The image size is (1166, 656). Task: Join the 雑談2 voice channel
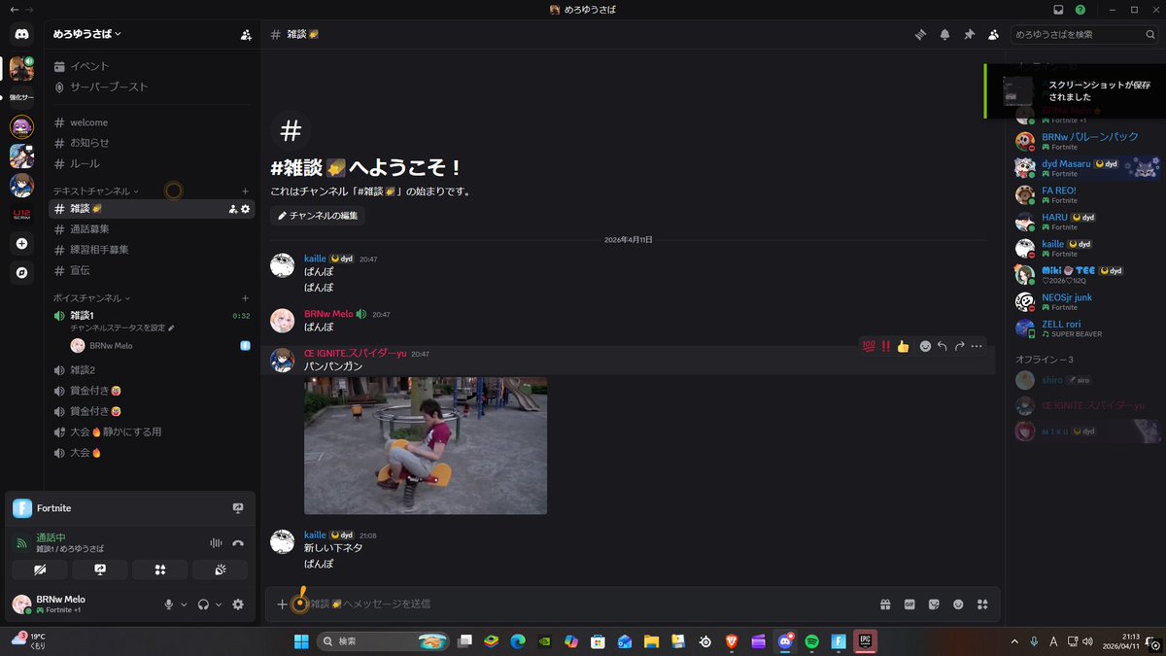(152, 370)
